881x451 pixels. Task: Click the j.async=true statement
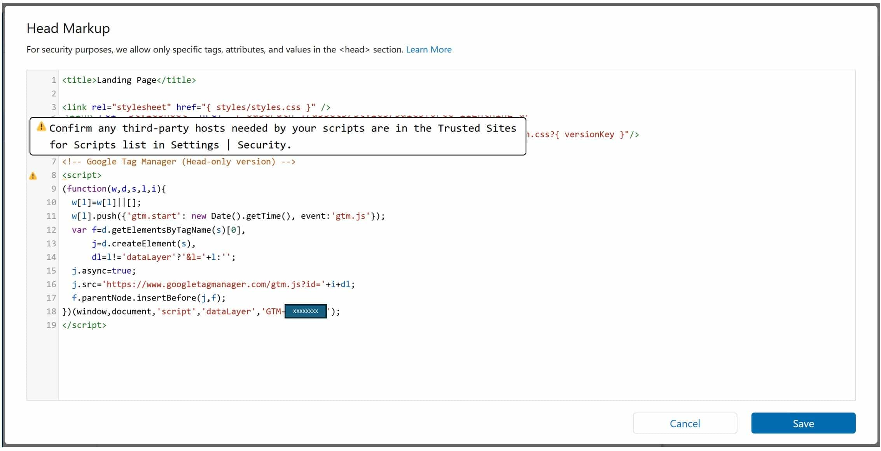coord(103,271)
